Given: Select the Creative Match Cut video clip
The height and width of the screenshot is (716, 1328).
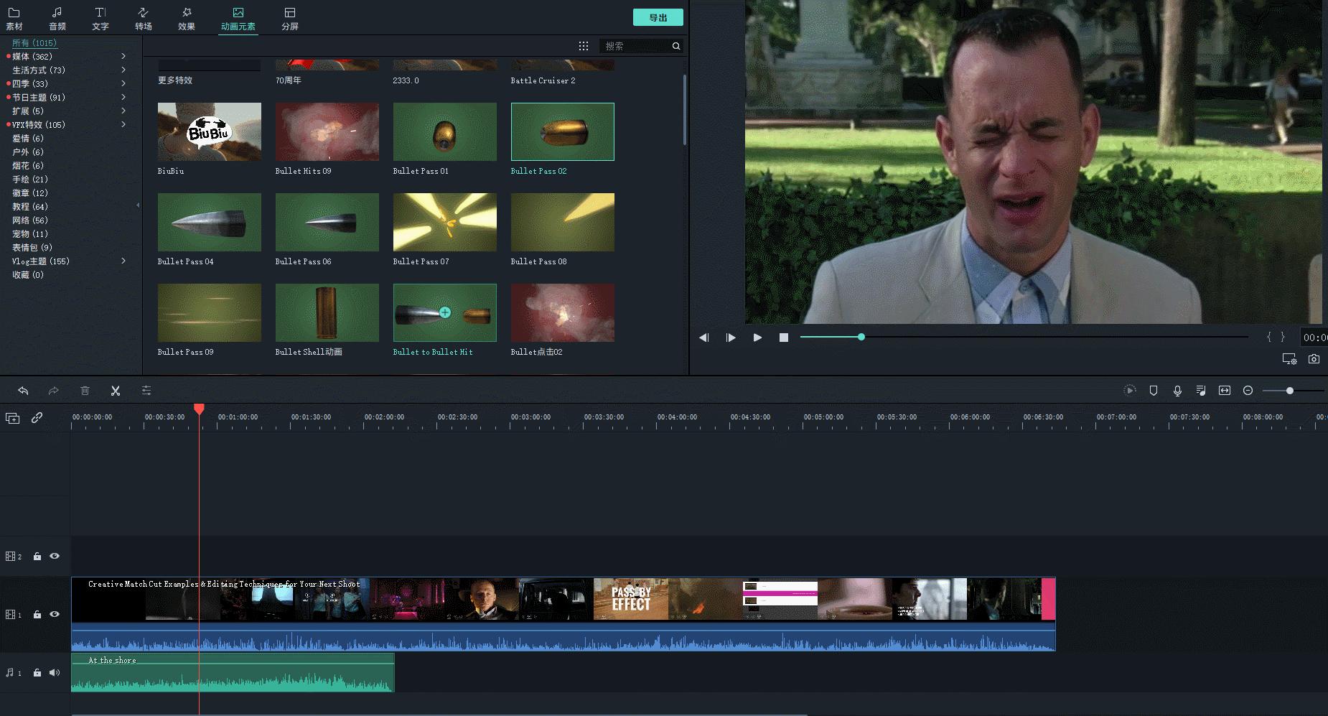Looking at the screenshot, I should 564,614.
